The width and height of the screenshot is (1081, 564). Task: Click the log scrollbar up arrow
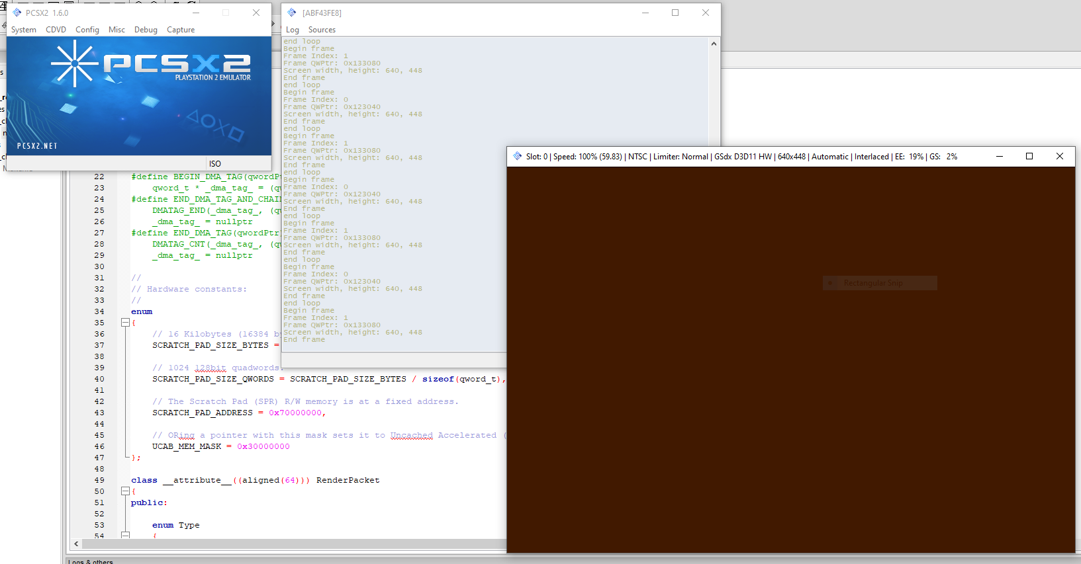click(714, 44)
